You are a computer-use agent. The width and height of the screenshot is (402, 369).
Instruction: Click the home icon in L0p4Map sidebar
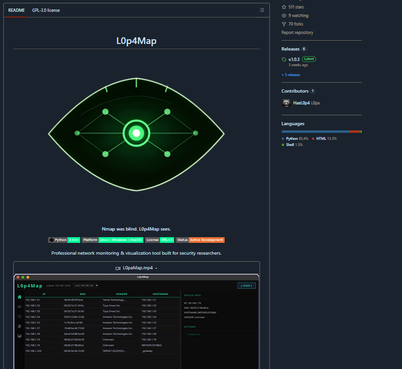pos(19,297)
